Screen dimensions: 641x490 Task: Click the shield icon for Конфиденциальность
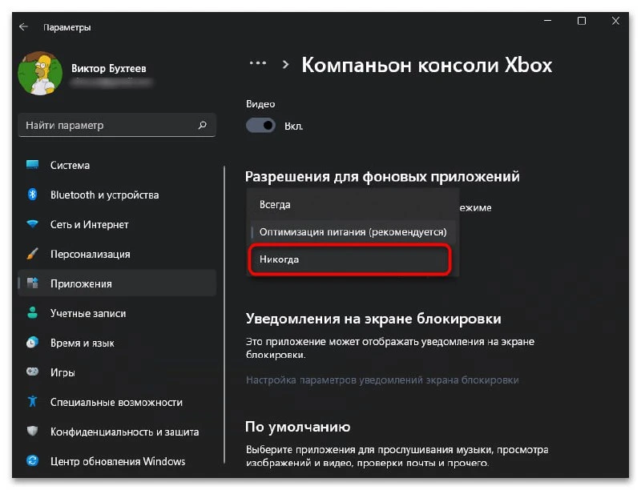(x=32, y=432)
